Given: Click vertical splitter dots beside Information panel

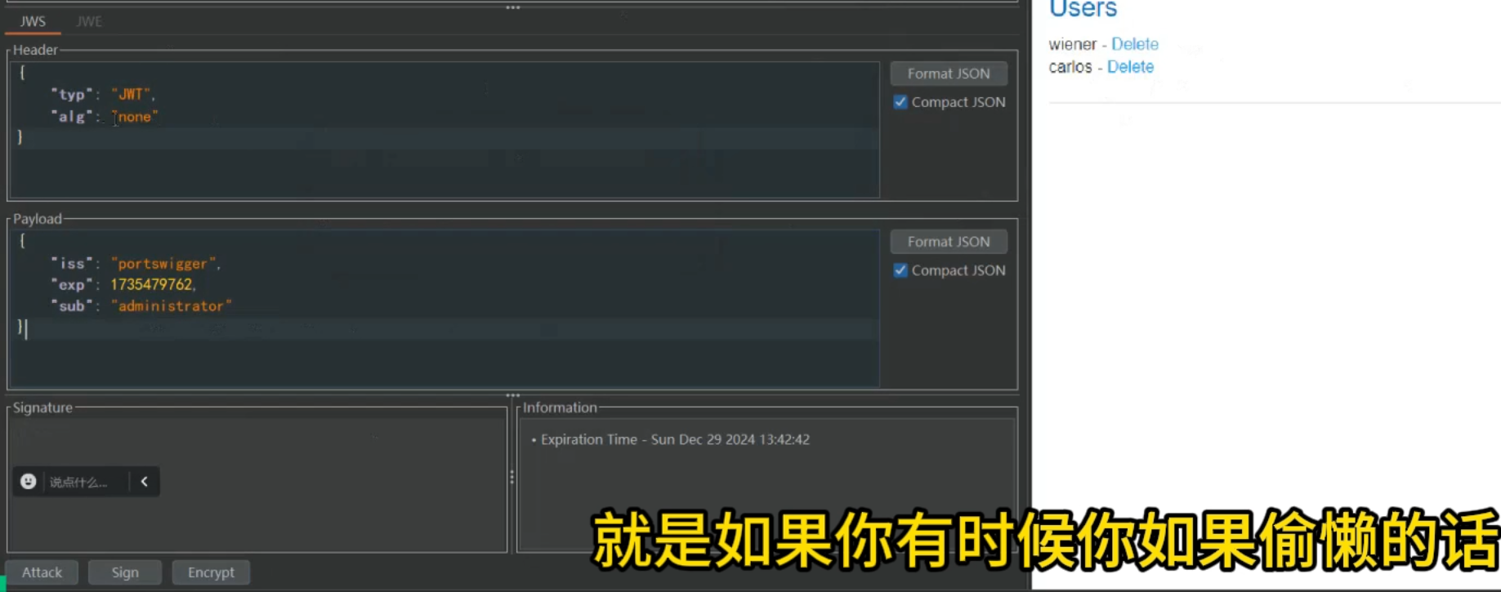Looking at the screenshot, I should 512,477.
